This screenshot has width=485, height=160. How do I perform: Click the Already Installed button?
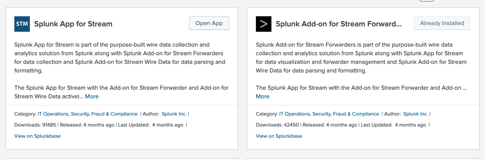[x=442, y=23]
